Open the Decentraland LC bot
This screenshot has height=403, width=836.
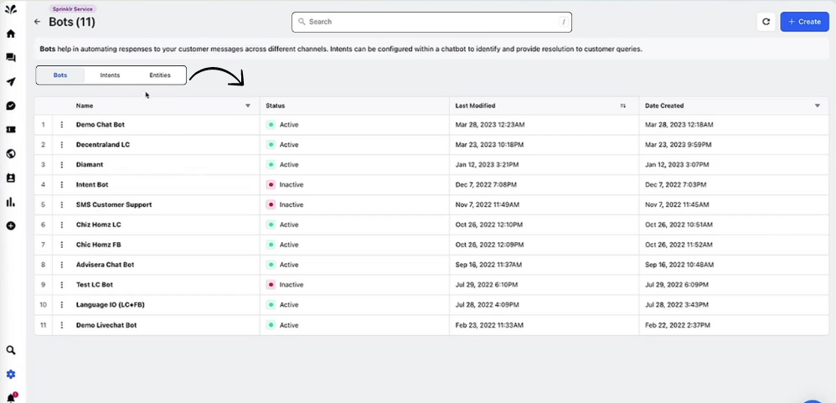(103, 144)
